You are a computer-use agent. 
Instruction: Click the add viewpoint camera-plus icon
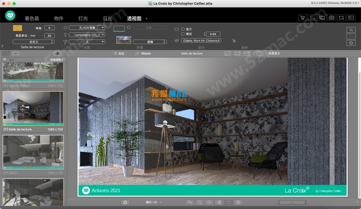[6, 53]
